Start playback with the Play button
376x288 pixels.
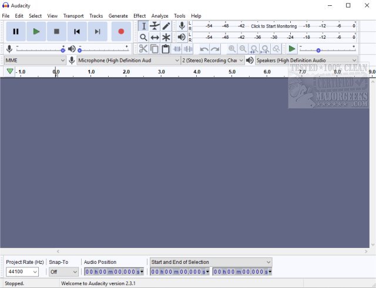tap(36, 31)
